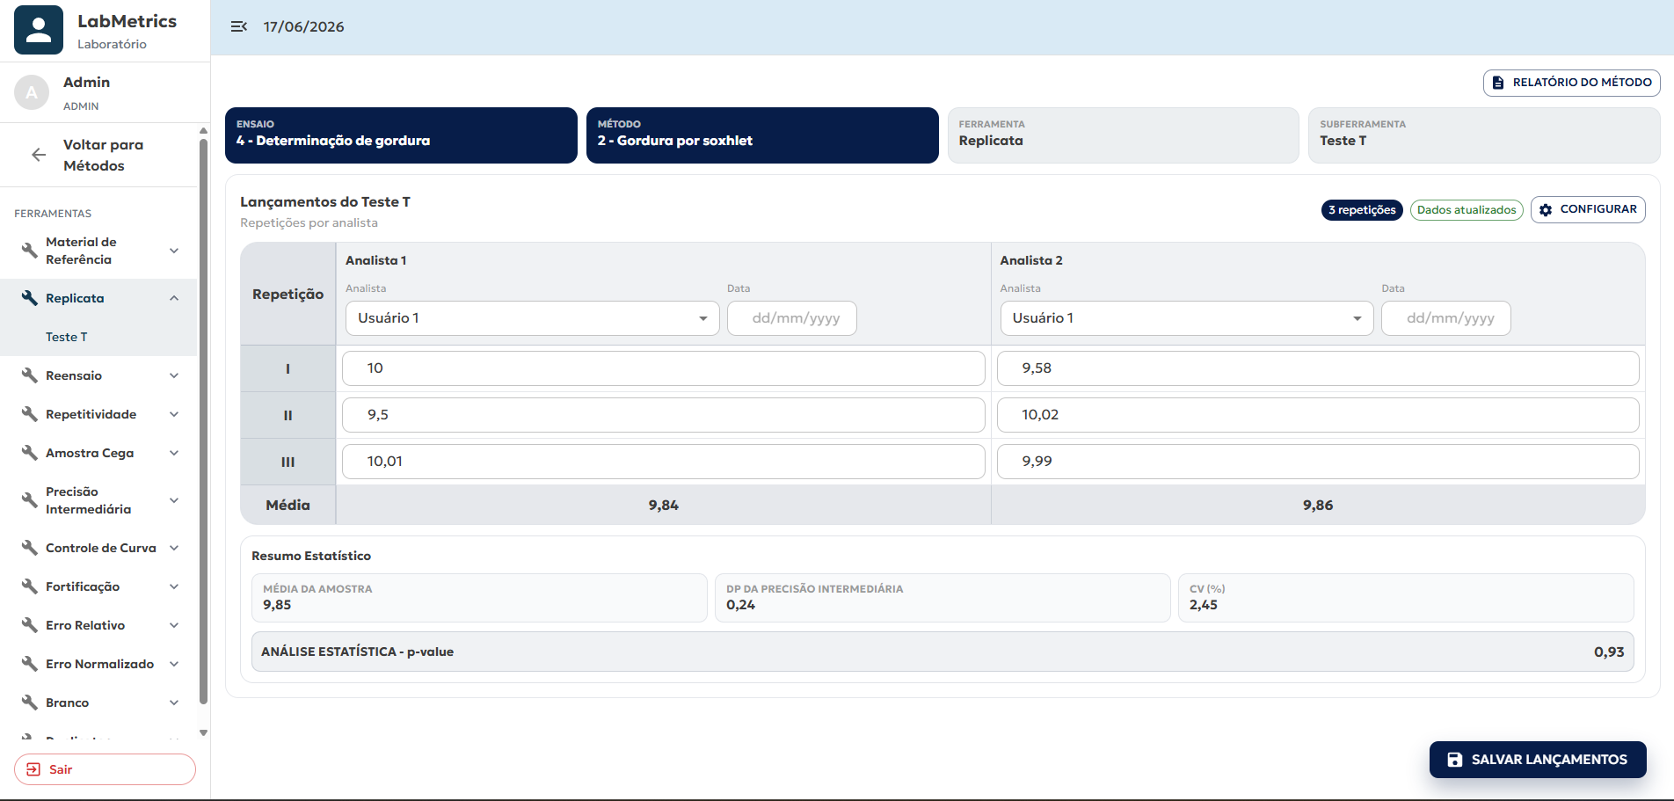The image size is (1674, 801).
Task: Click the gear icon in Configurar button
Action: [1546, 210]
